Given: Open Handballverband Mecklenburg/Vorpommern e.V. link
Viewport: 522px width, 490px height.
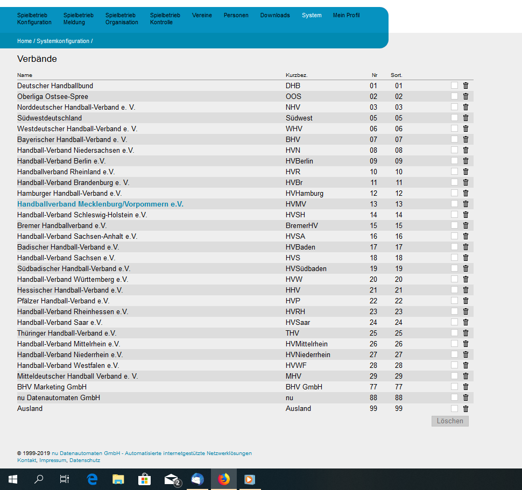Looking at the screenshot, I should pyautogui.click(x=100, y=204).
